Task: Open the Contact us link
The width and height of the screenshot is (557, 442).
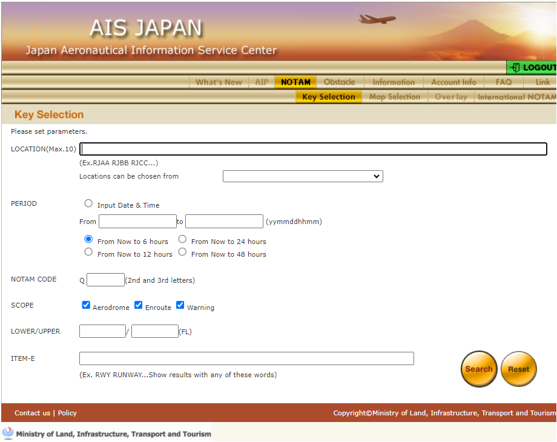Action: (32, 413)
